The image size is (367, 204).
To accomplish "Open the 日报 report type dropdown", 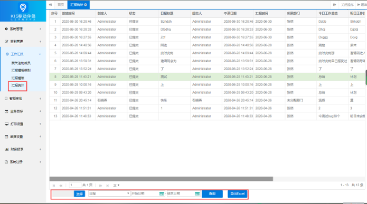I will click(x=109, y=193).
